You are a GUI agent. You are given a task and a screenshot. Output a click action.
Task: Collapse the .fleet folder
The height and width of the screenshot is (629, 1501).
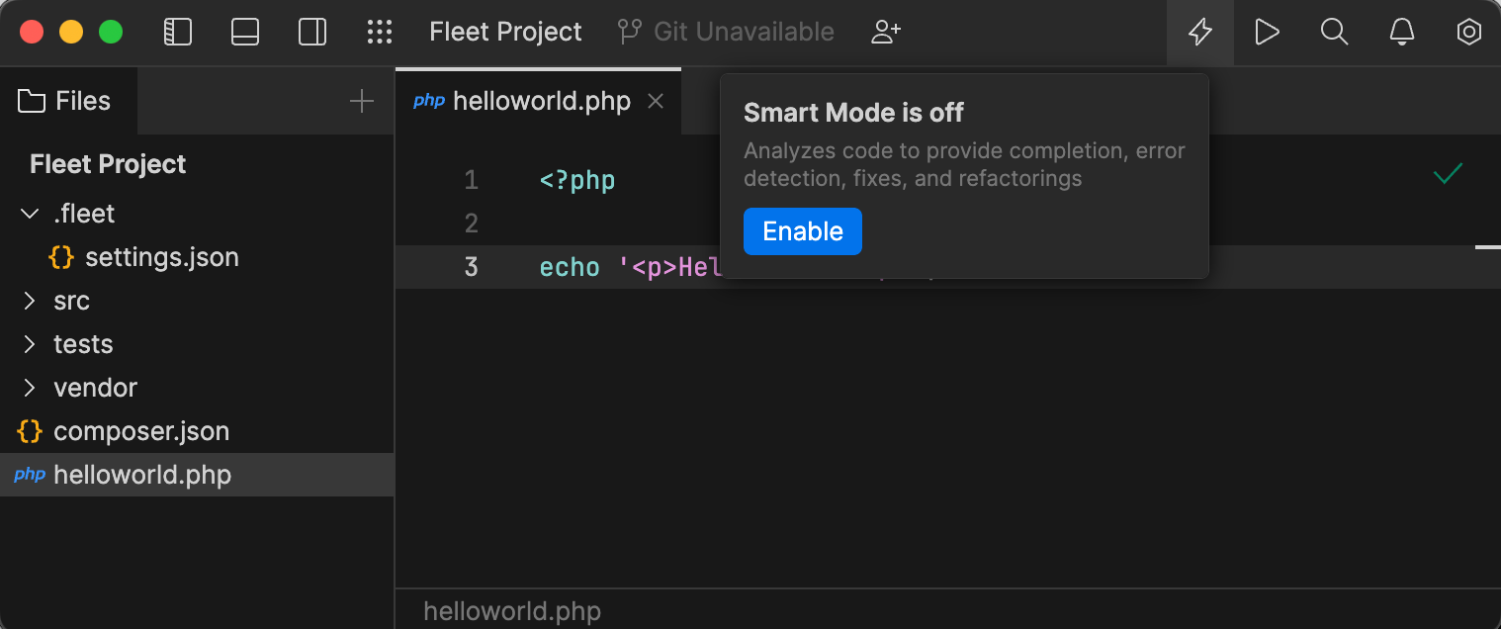28,213
